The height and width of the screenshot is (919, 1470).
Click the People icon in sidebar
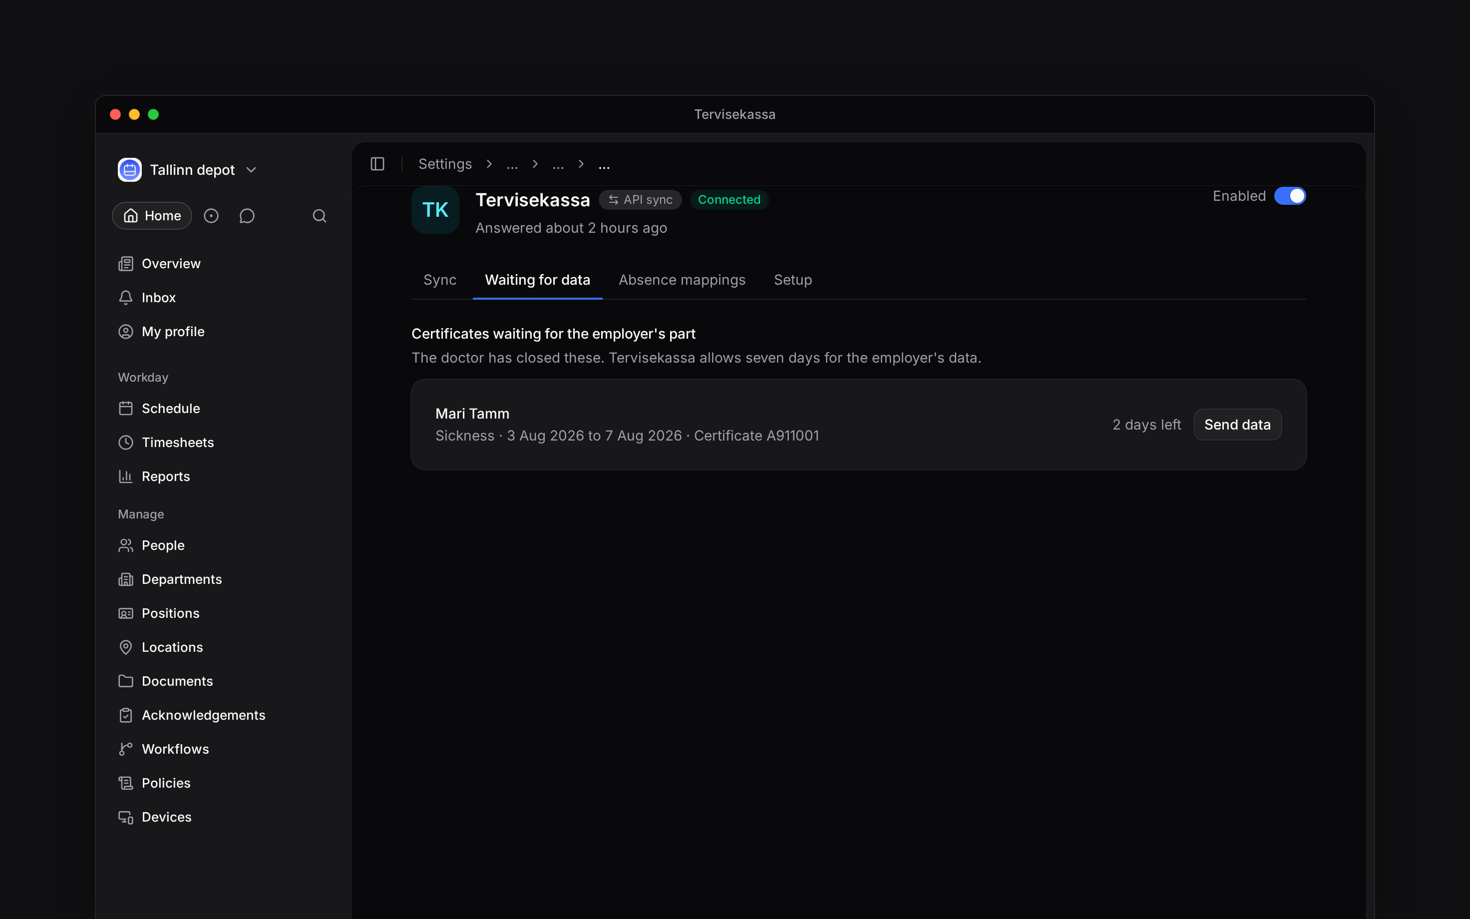[x=126, y=545]
